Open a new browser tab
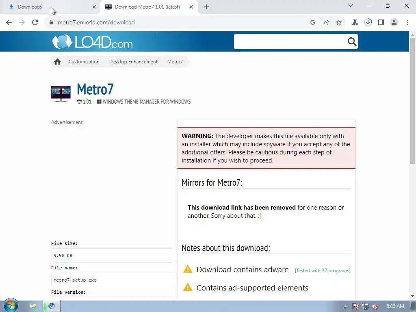Viewport: 416px width, 312px height. click(207, 7)
